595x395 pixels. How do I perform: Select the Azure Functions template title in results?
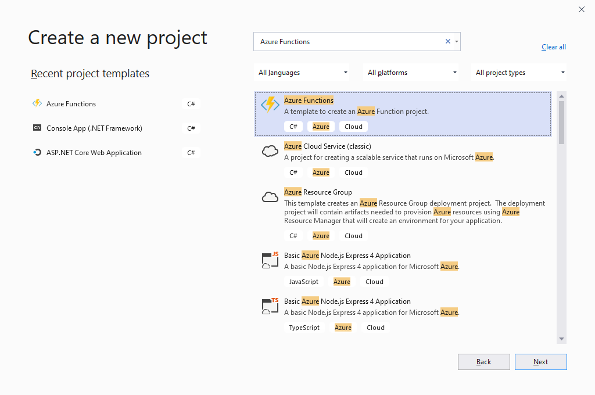(309, 100)
